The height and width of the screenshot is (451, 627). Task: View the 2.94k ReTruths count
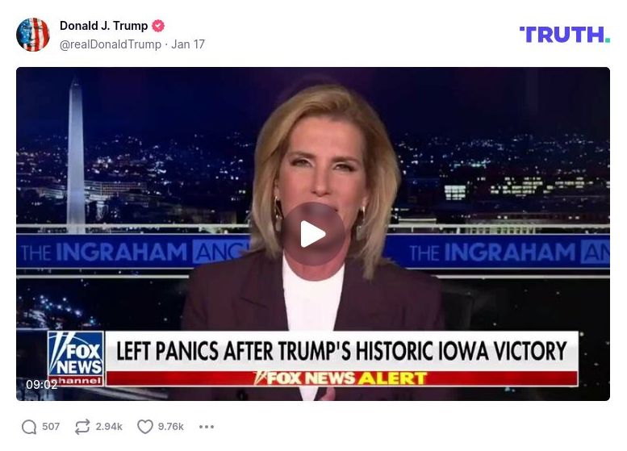tap(109, 427)
